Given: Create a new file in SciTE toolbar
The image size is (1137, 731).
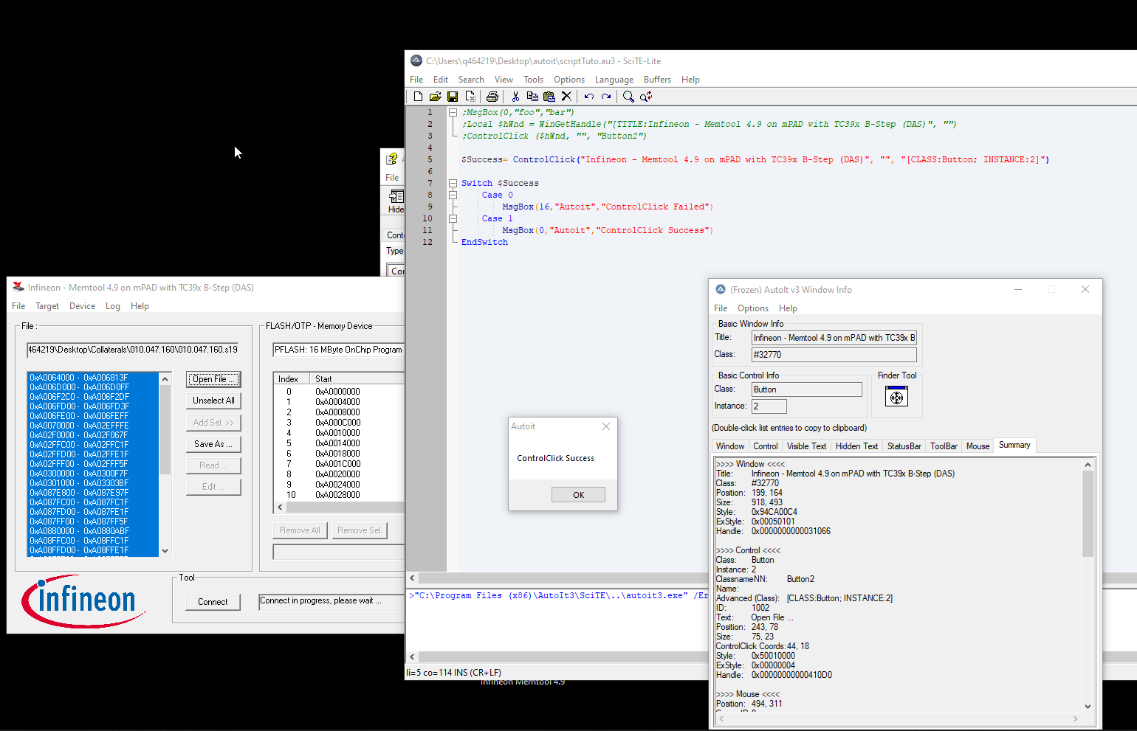Looking at the screenshot, I should pos(418,97).
